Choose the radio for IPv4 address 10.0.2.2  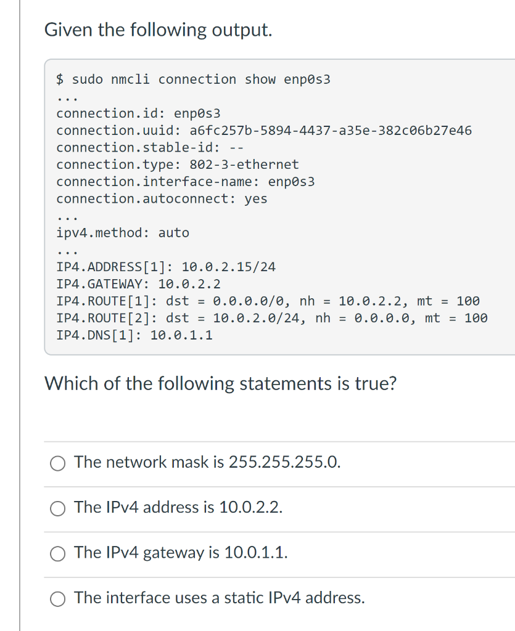click(57, 508)
